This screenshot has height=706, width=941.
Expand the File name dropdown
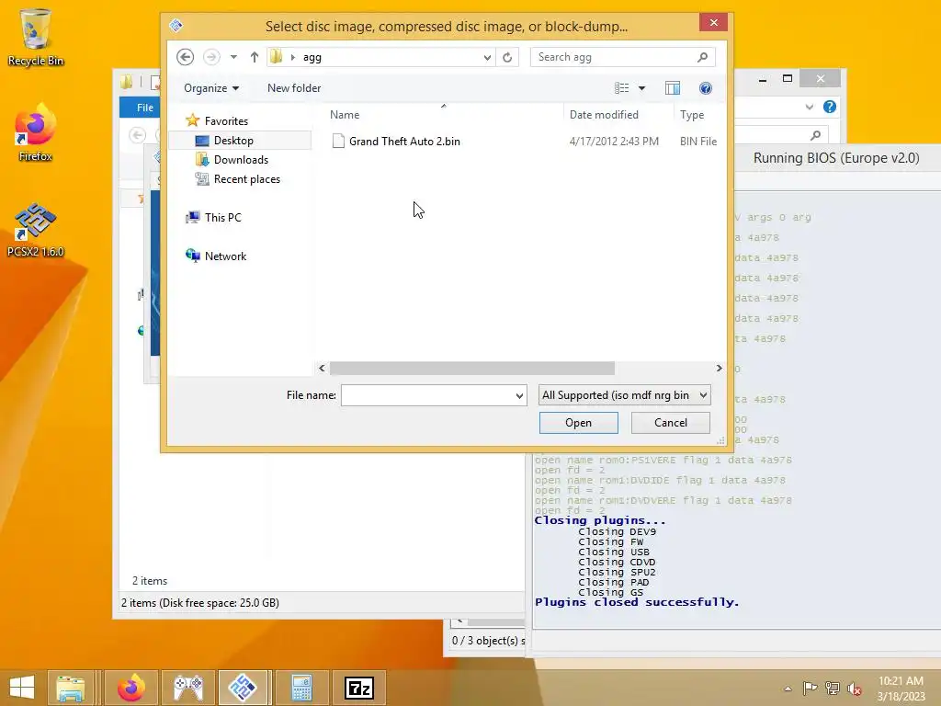(x=520, y=395)
